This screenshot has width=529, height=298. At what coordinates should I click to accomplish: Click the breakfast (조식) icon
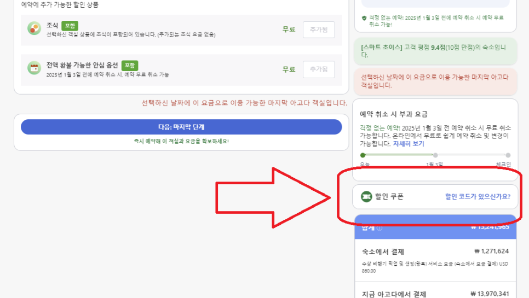pyautogui.click(x=34, y=28)
